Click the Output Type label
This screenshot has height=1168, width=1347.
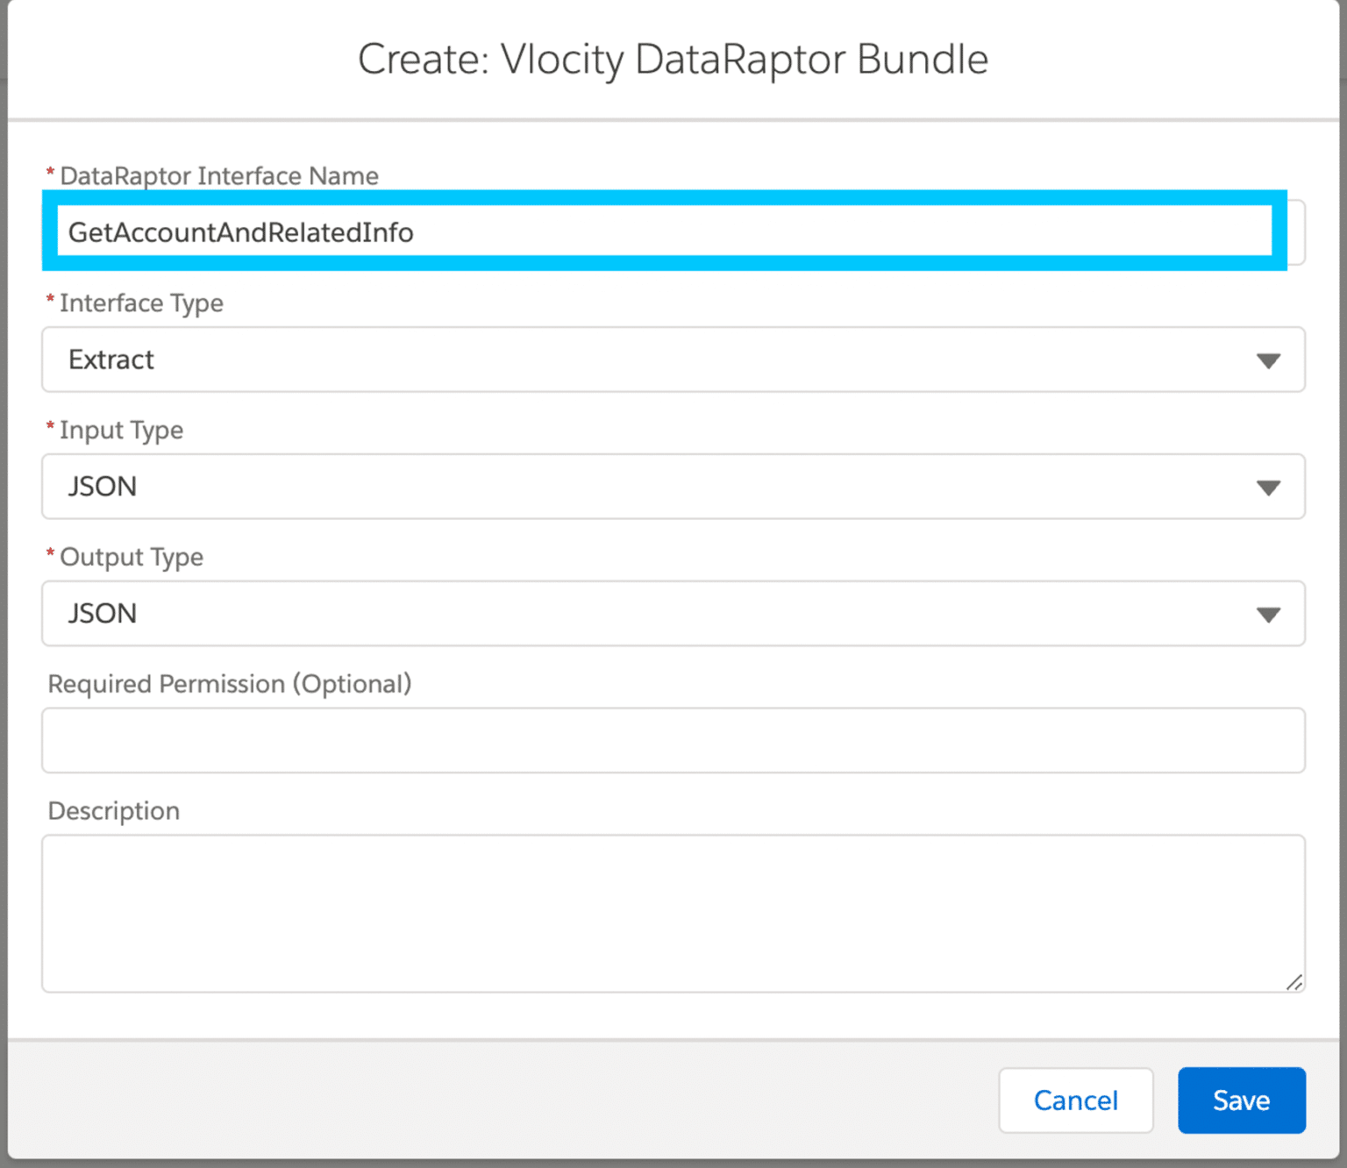click(132, 557)
